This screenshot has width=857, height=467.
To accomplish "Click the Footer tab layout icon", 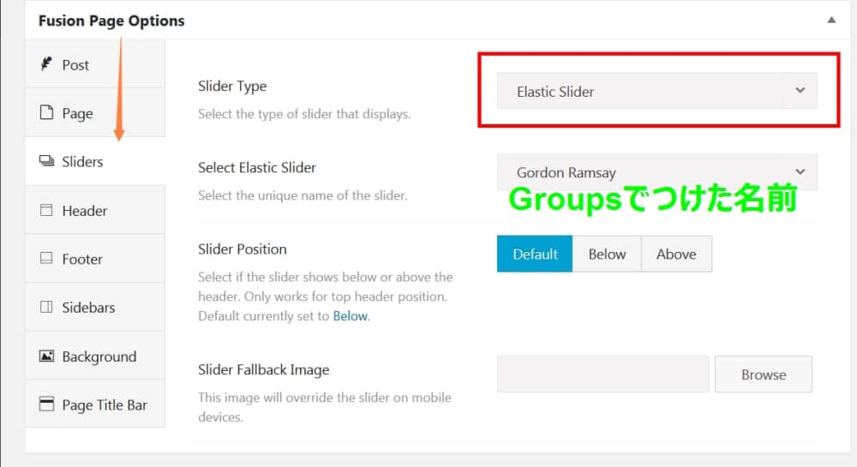I will (46, 259).
